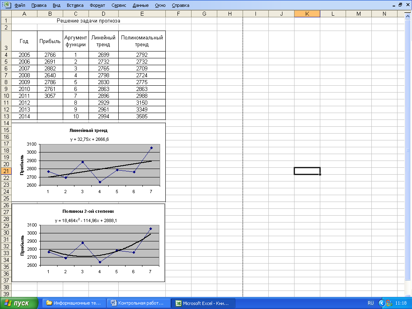Image resolution: width=412 pixels, height=309 pixels.
Task: Click the Прибыль axis label of polynomial chart
Action: 22,245
